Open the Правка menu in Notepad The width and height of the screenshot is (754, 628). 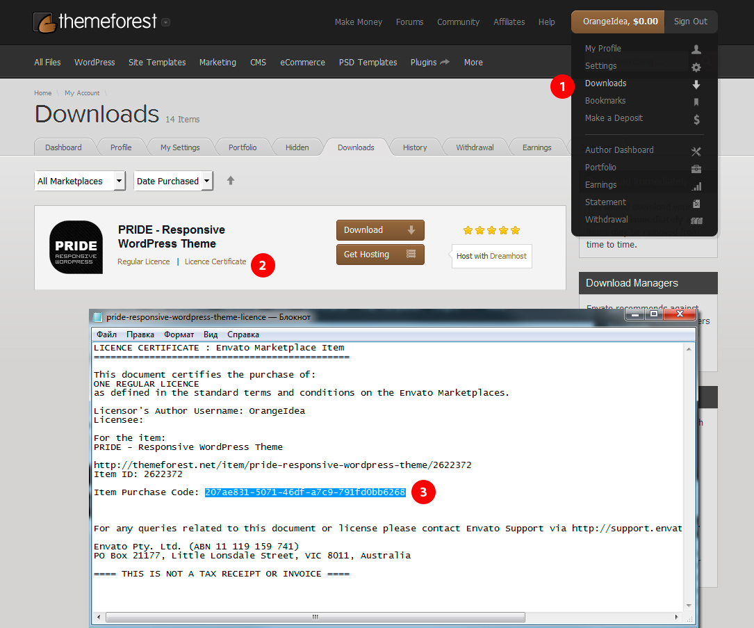click(140, 334)
